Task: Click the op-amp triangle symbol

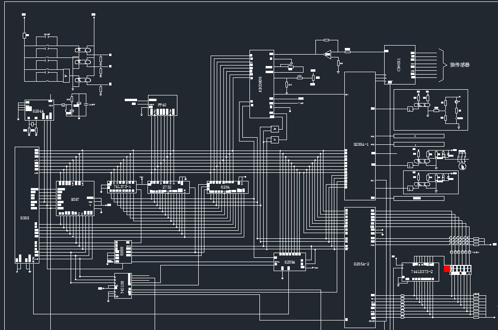Action: [x=326, y=54]
